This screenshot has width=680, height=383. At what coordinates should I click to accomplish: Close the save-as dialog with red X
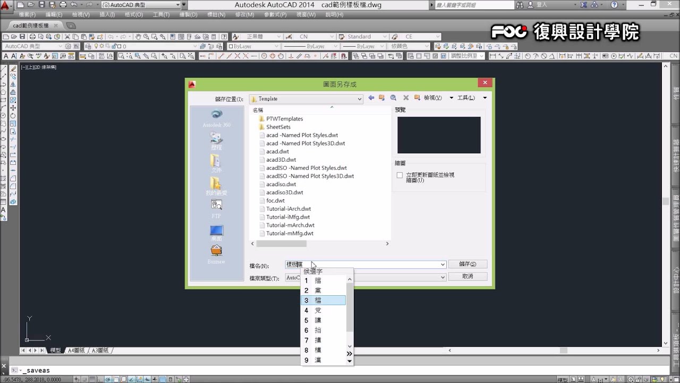[484, 83]
